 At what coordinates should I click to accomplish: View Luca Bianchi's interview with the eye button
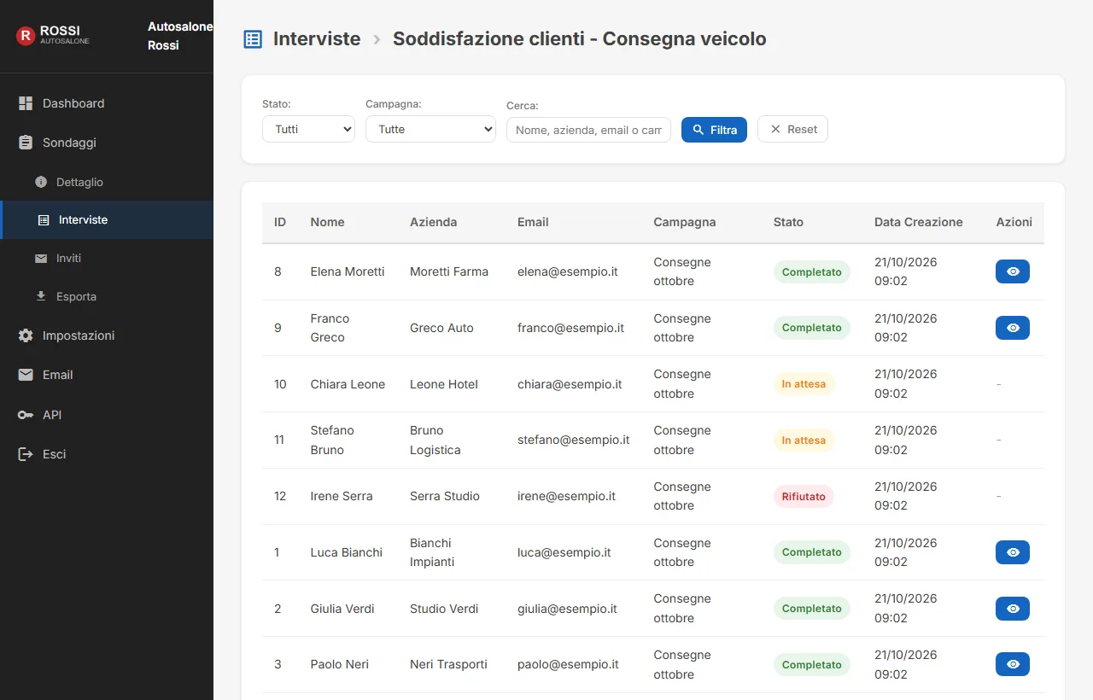click(x=1013, y=552)
